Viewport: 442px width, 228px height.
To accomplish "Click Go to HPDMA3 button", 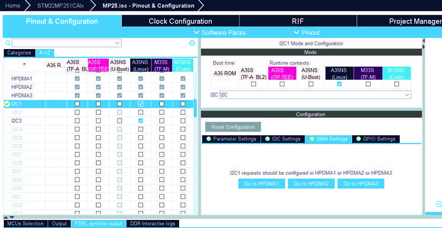I will (361, 184).
